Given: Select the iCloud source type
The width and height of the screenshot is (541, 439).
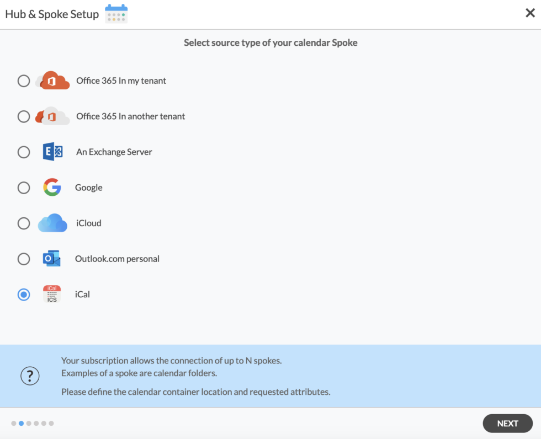Looking at the screenshot, I should pyautogui.click(x=24, y=223).
